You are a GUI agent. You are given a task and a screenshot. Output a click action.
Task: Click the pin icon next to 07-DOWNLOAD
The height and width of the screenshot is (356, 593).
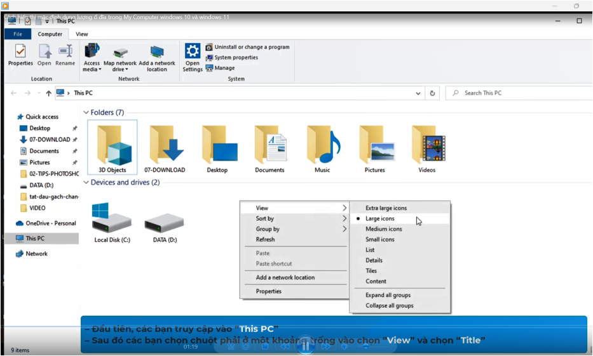[75, 140]
